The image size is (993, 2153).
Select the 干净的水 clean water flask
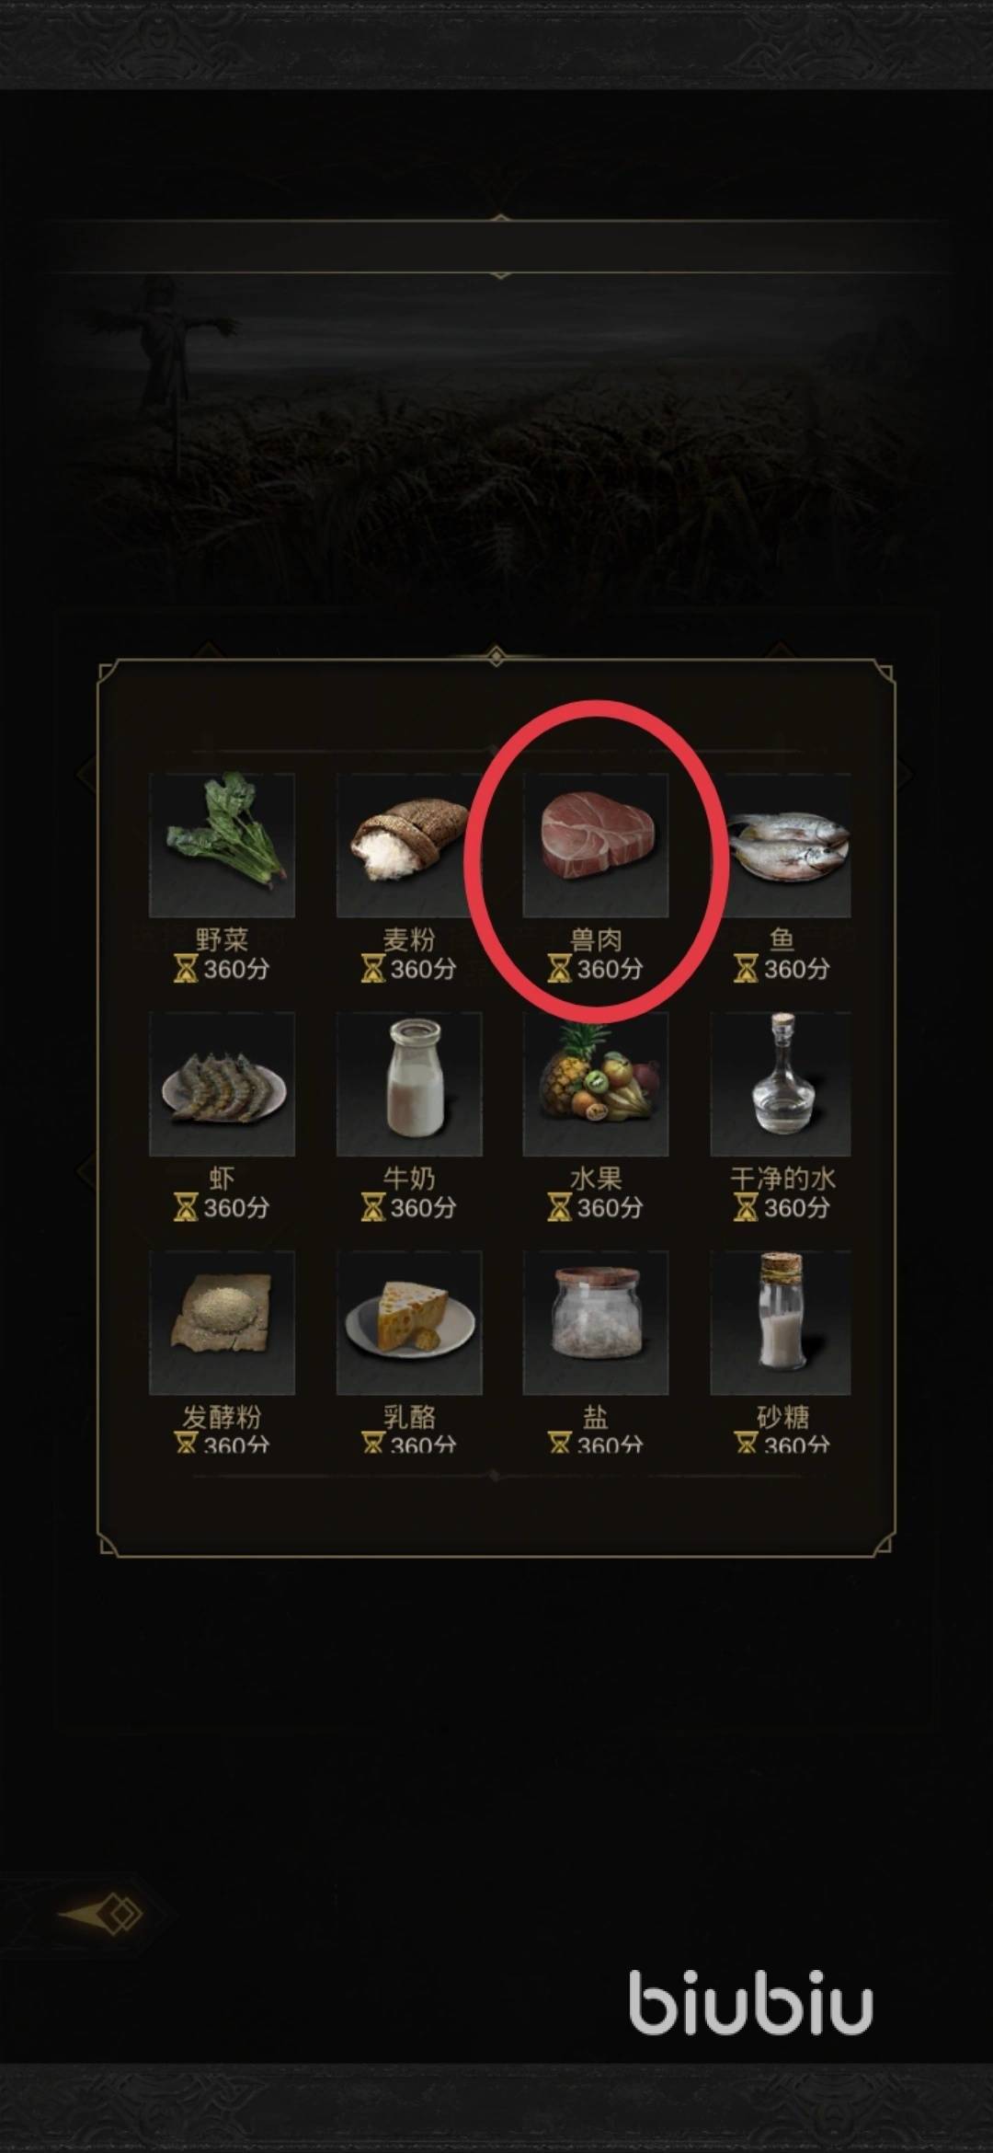click(781, 1084)
